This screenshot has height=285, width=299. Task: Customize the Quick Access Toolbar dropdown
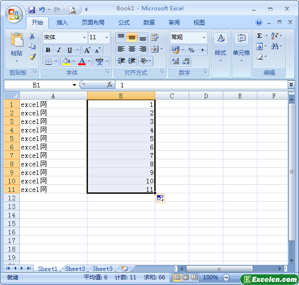pyautogui.click(x=86, y=9)
